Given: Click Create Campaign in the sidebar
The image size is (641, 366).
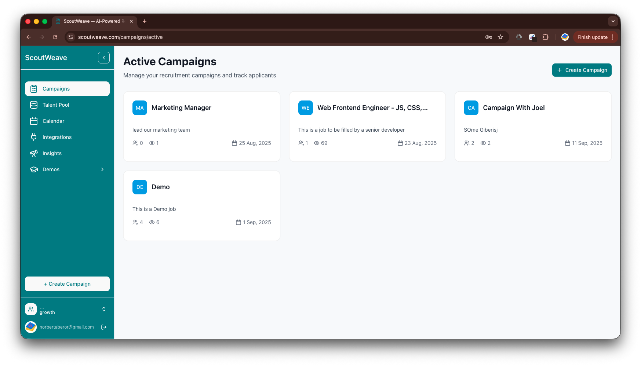Looking at the screenshot, I should pyautogui.click(x=67, y=284).
